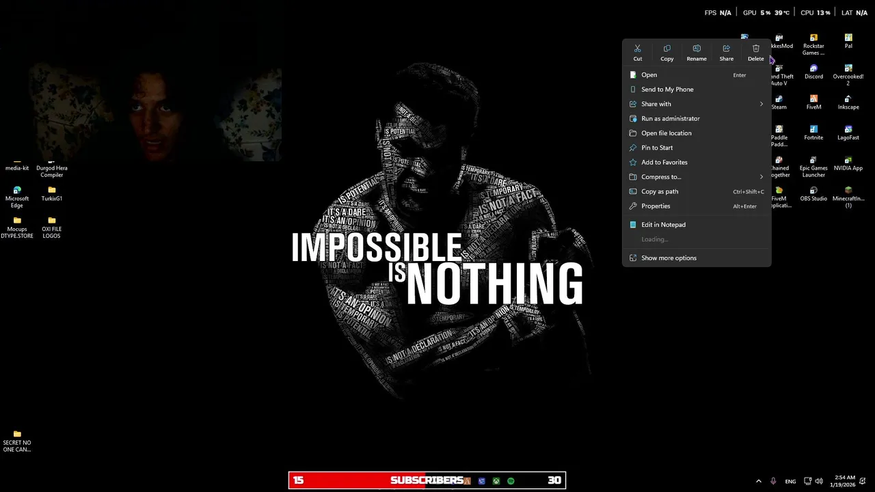
Task: Select the FiveM desktop shortcut
Action: [x=813, y=102]
